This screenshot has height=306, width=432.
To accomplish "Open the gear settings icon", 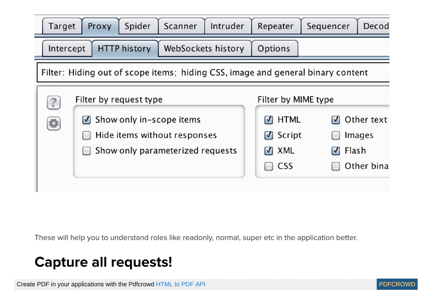I will (x=53, y=123).
